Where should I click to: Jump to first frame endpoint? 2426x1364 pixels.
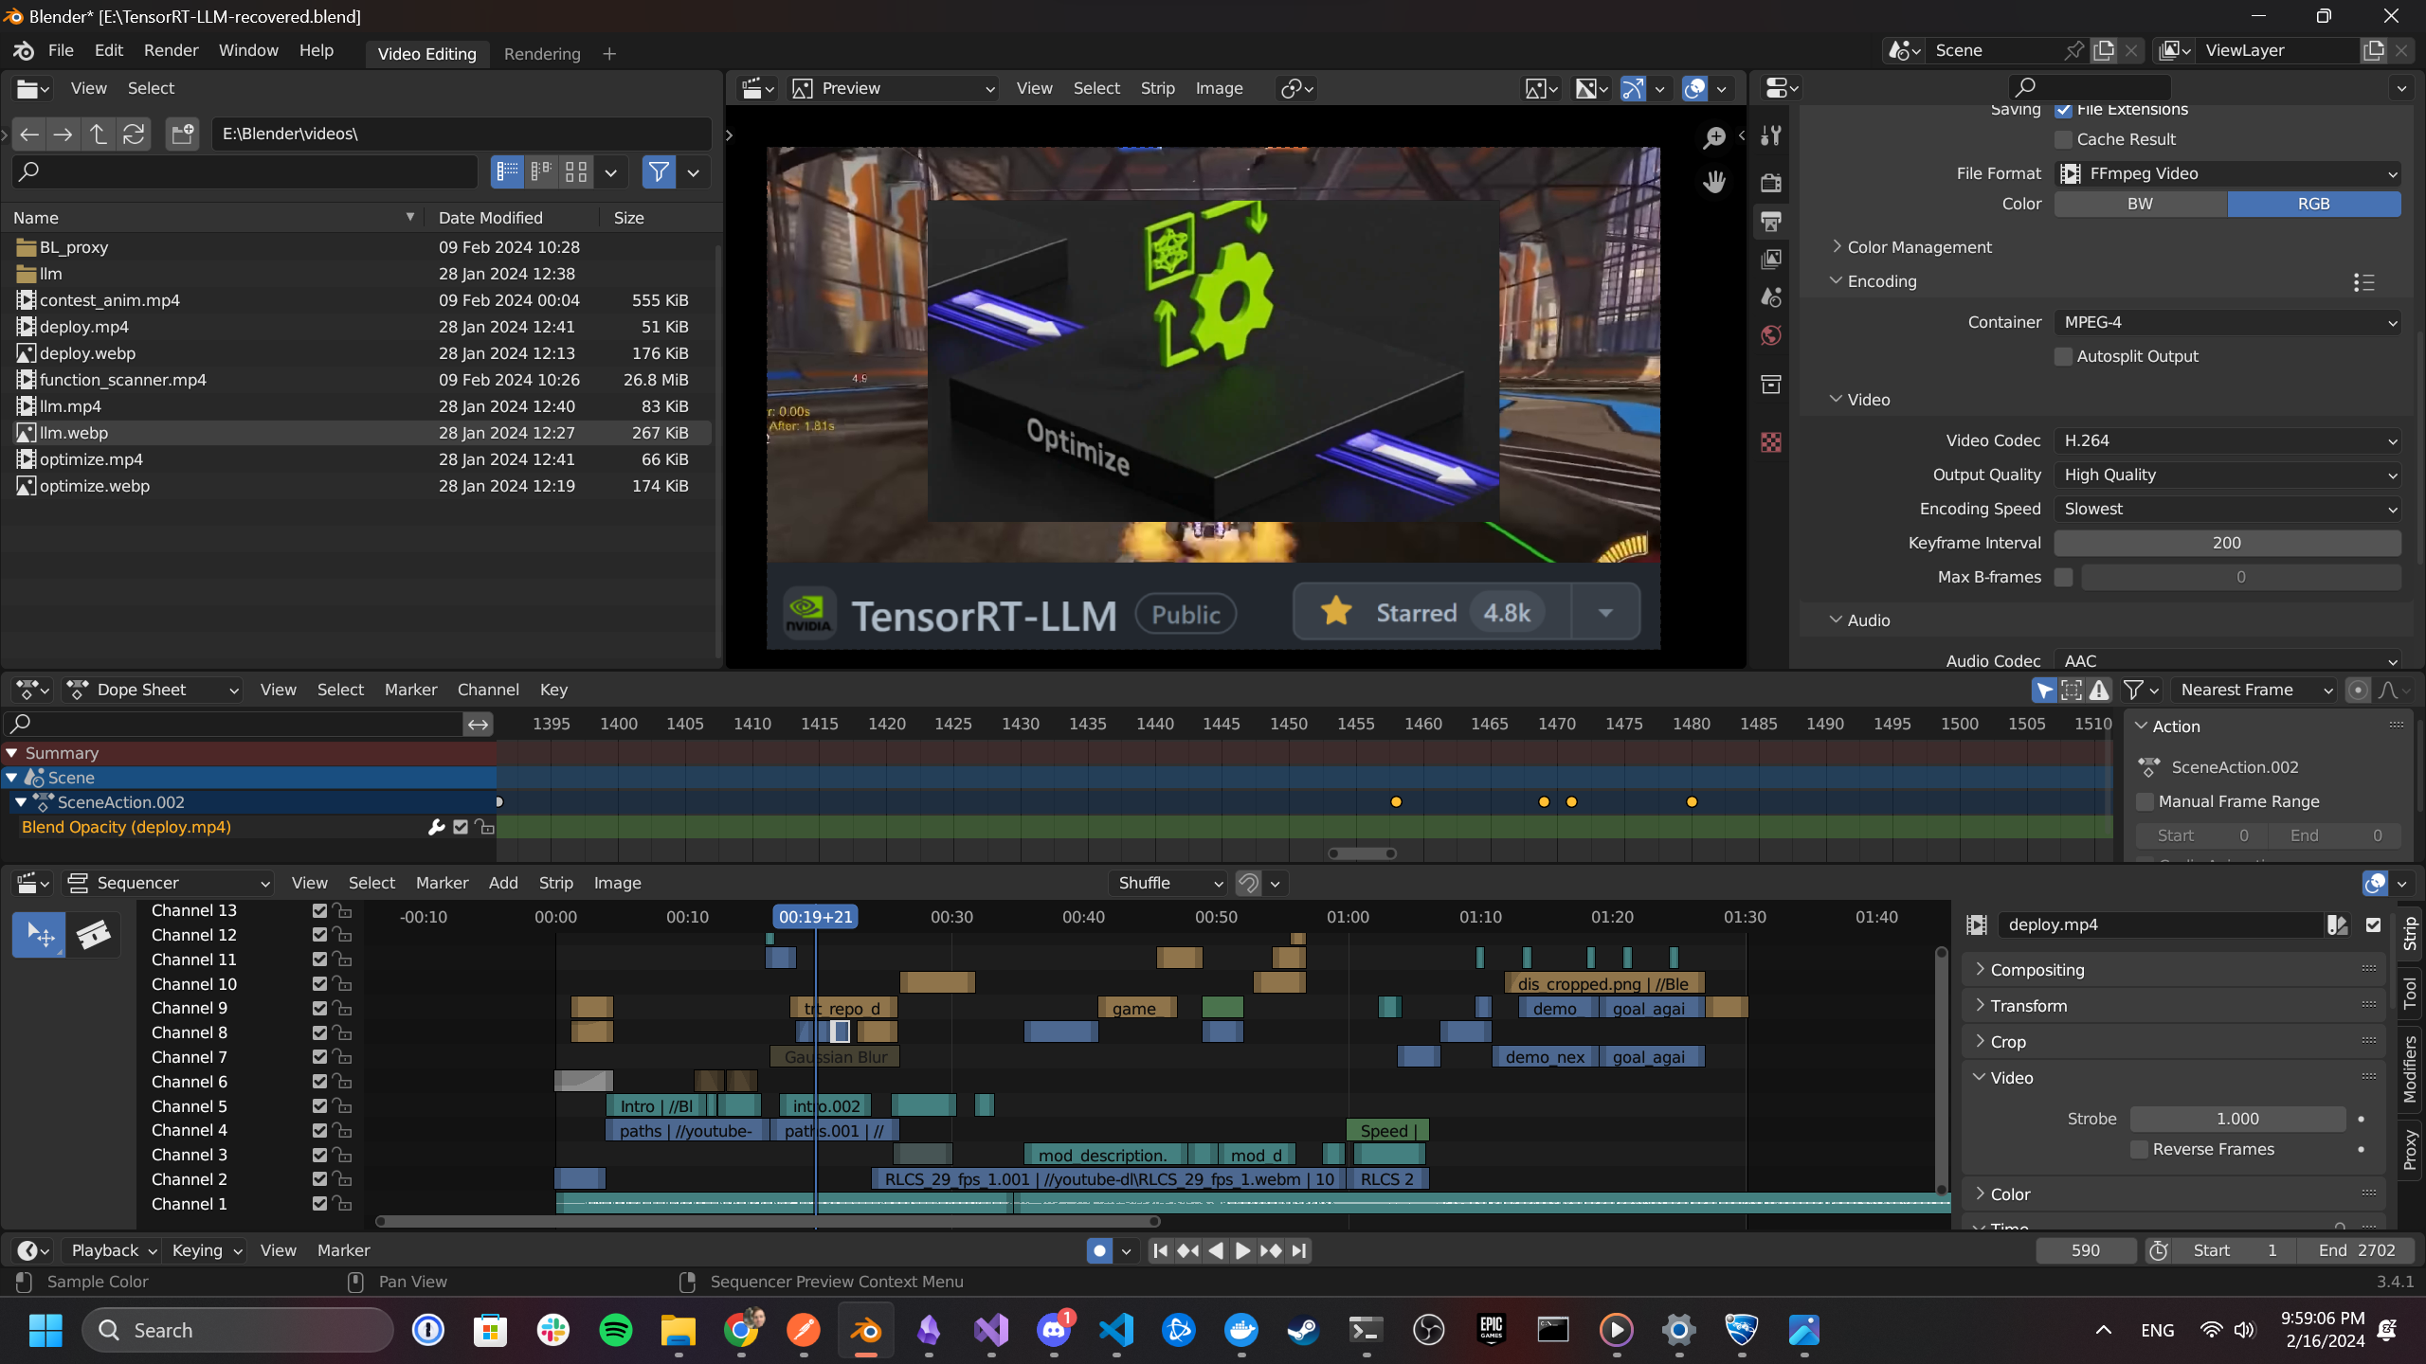pos(1160,1251)
